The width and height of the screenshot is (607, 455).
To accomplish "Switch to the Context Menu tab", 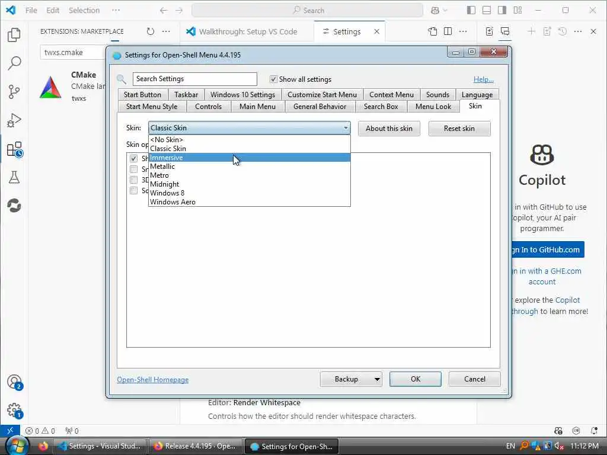I will click(x=391, y=95).
